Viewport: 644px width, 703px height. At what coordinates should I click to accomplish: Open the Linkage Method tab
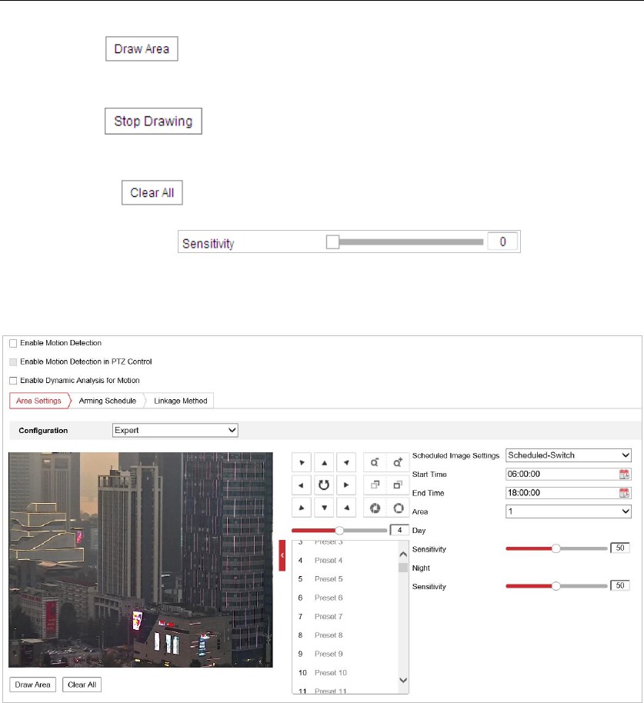(179, 401)
